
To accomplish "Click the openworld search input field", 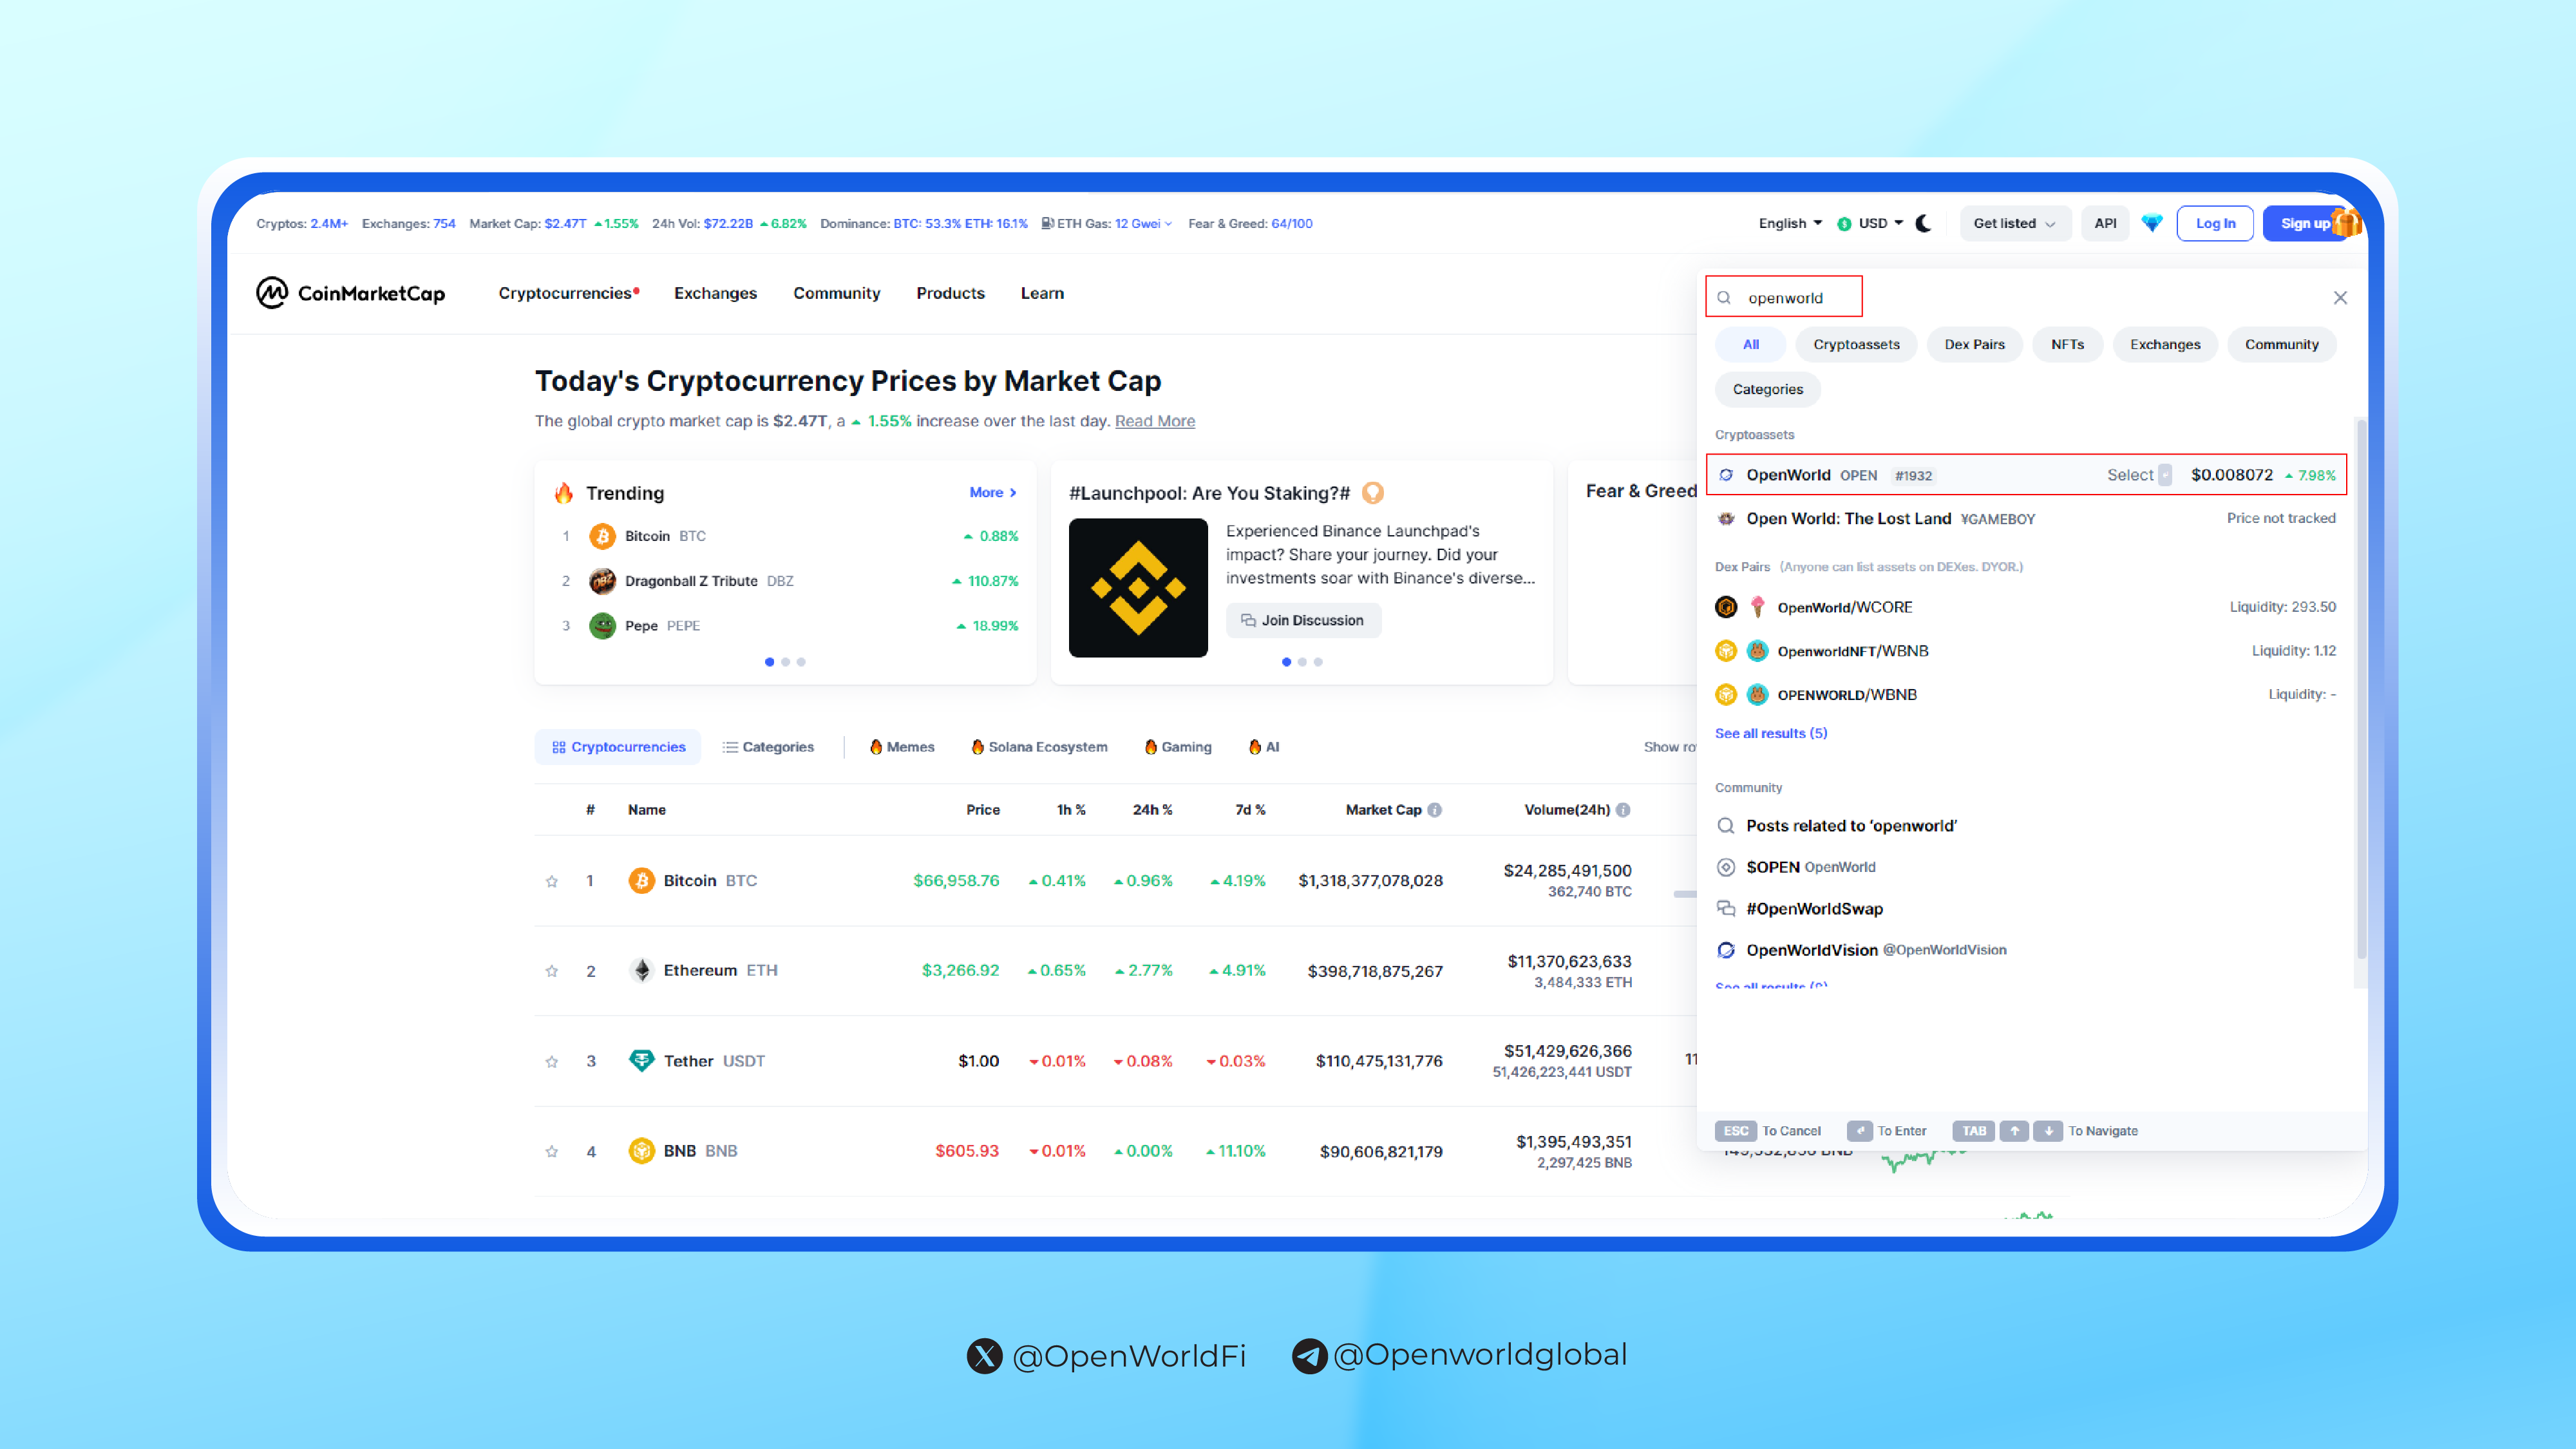I will coord(1784,297).
